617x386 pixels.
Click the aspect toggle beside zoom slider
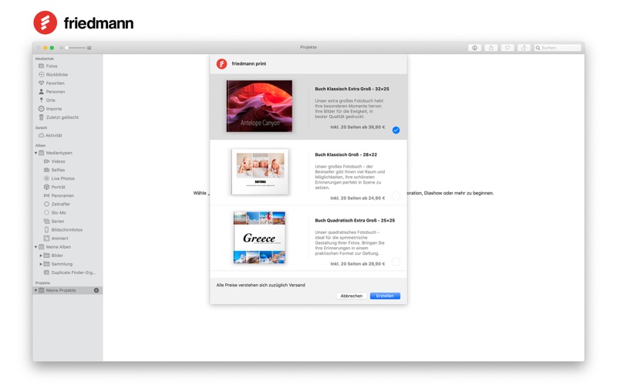(x=89, y=48)
